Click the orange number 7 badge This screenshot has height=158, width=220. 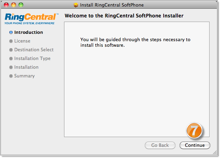pyautogui.click(x=194, y=130)
